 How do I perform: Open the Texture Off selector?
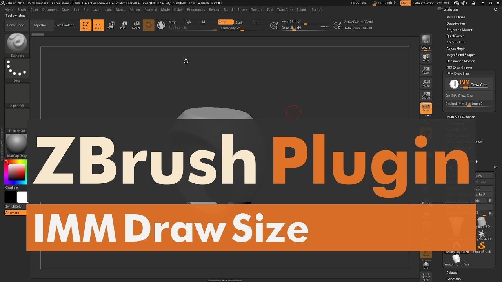click(17, 121)
